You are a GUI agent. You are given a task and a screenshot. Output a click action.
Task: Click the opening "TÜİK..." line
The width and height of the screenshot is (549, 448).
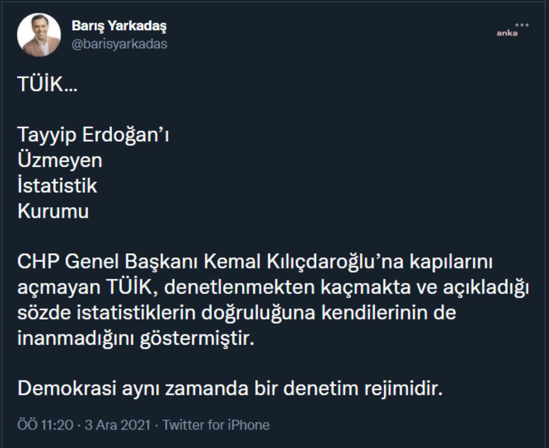[47, 85]
